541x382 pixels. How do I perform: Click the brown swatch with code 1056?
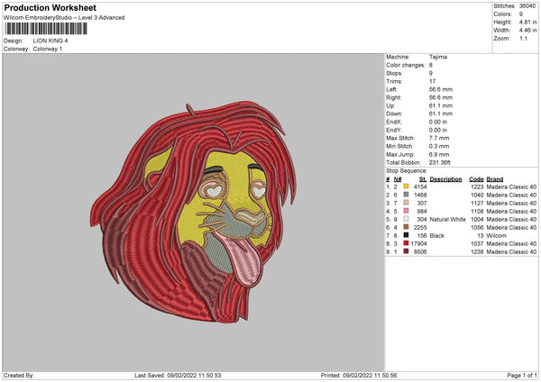pos(406,227)
